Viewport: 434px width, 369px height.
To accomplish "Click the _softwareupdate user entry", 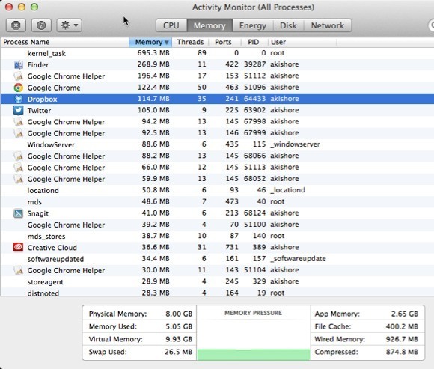I will click(298, 259).
